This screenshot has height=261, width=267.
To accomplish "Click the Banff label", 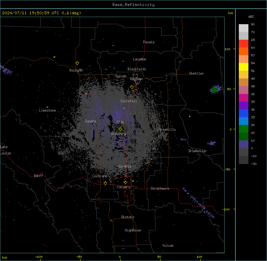I will click(38, 176).
